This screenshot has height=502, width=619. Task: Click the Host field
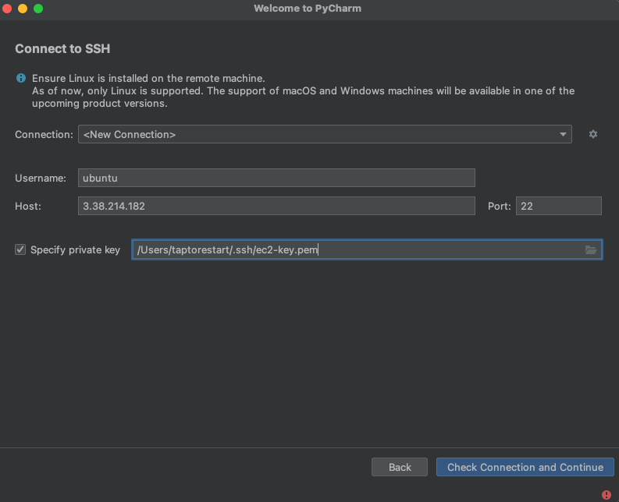[276, 206]
